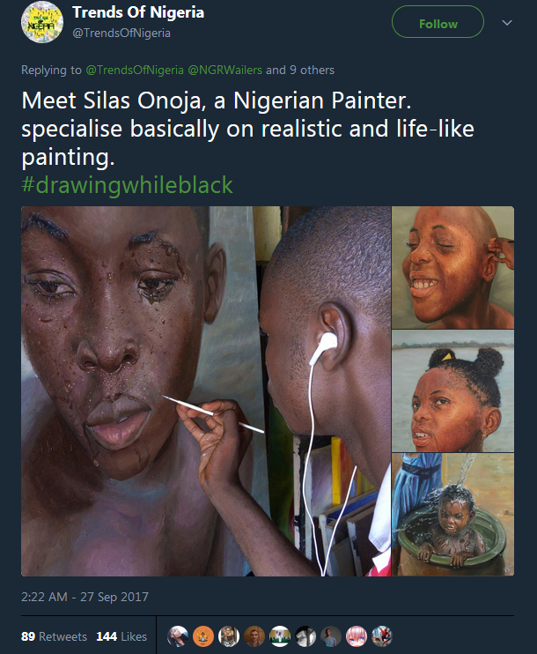The height and width of the screenshot is (654, 537).
Task: Click the third liker avatar
Action: coord(229,636)
